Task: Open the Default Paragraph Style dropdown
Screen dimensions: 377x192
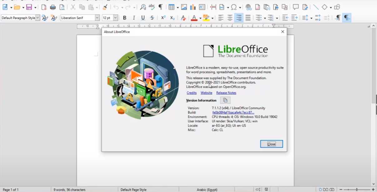Action: click(x=38, y=18)
